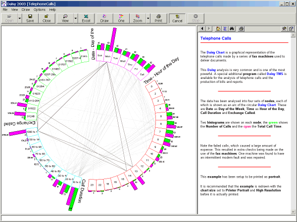This screenshot has width=297, height=222.
Task: Click the Zoom toolbar button
Action: pos(138,18)
